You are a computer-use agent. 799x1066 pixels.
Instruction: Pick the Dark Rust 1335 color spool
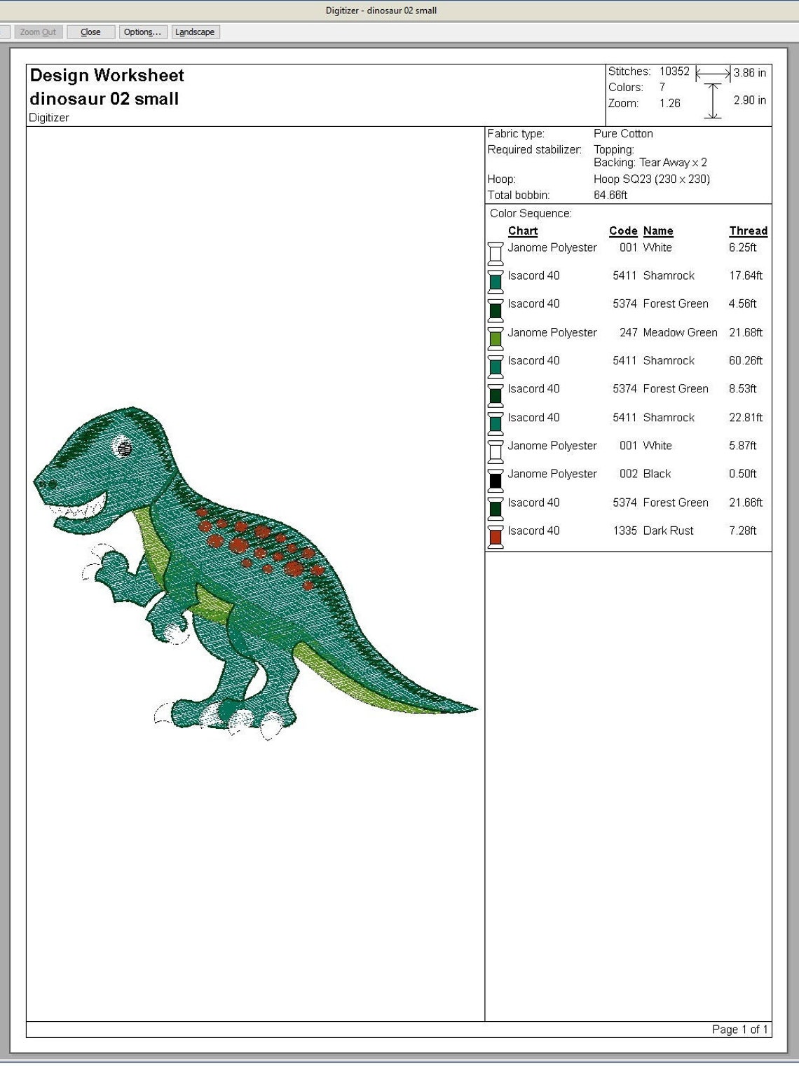496,535
